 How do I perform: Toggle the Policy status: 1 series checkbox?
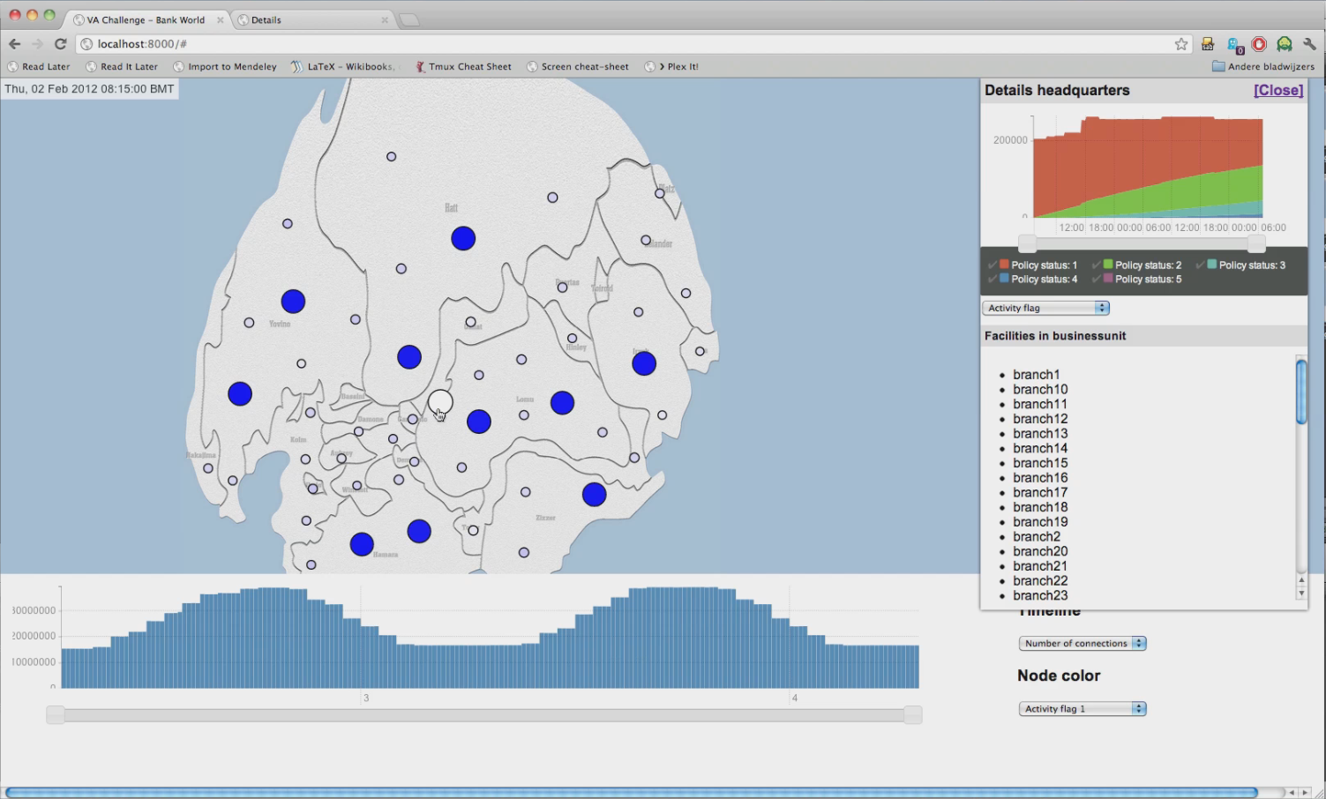point(993,265)
